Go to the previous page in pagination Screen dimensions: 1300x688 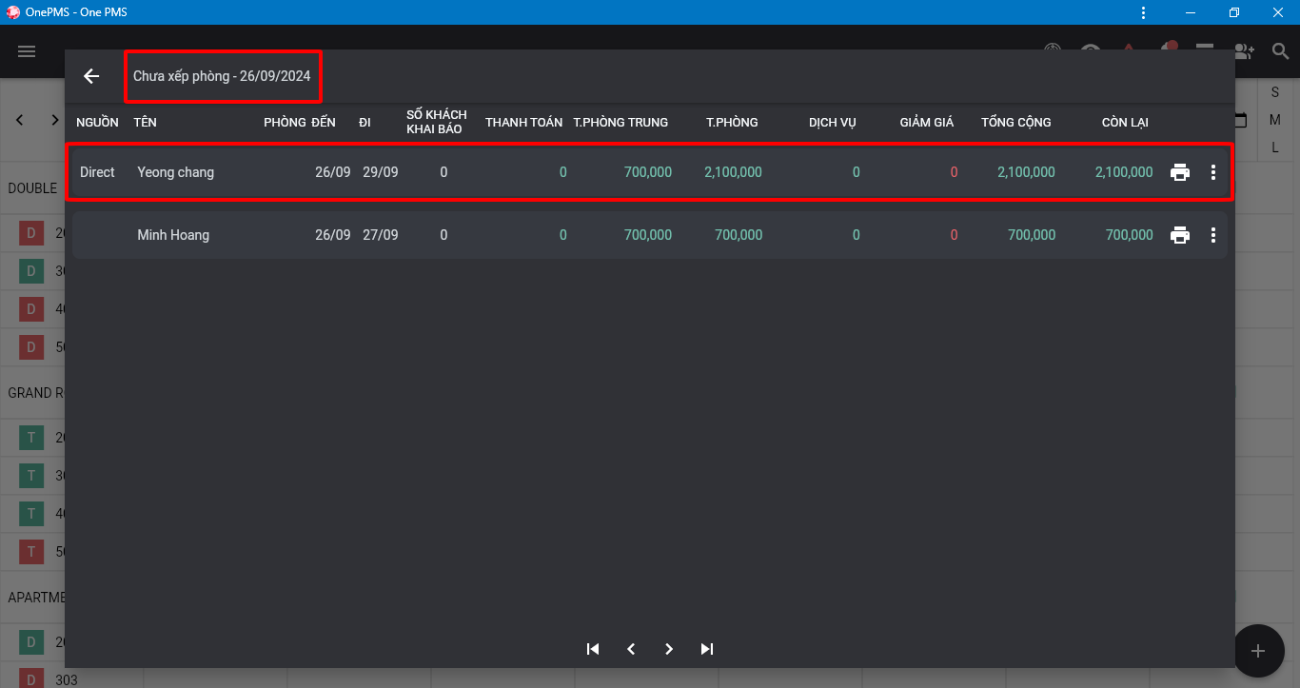[x=631, y=649]
